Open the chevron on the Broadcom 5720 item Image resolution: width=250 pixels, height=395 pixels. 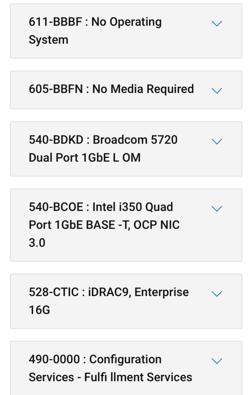217,142
